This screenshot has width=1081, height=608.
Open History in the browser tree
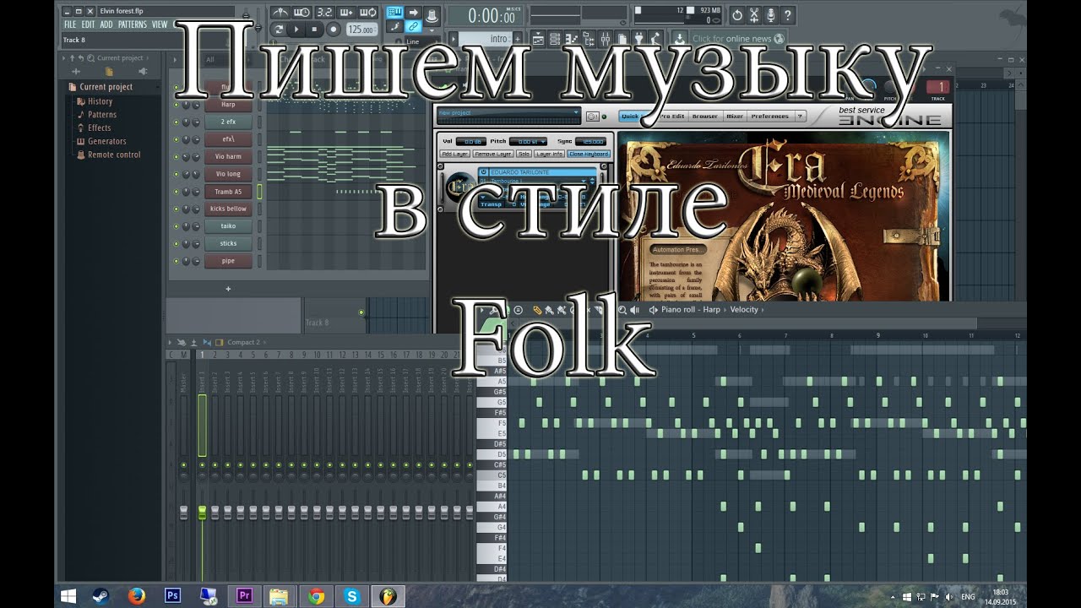[100, 101]
